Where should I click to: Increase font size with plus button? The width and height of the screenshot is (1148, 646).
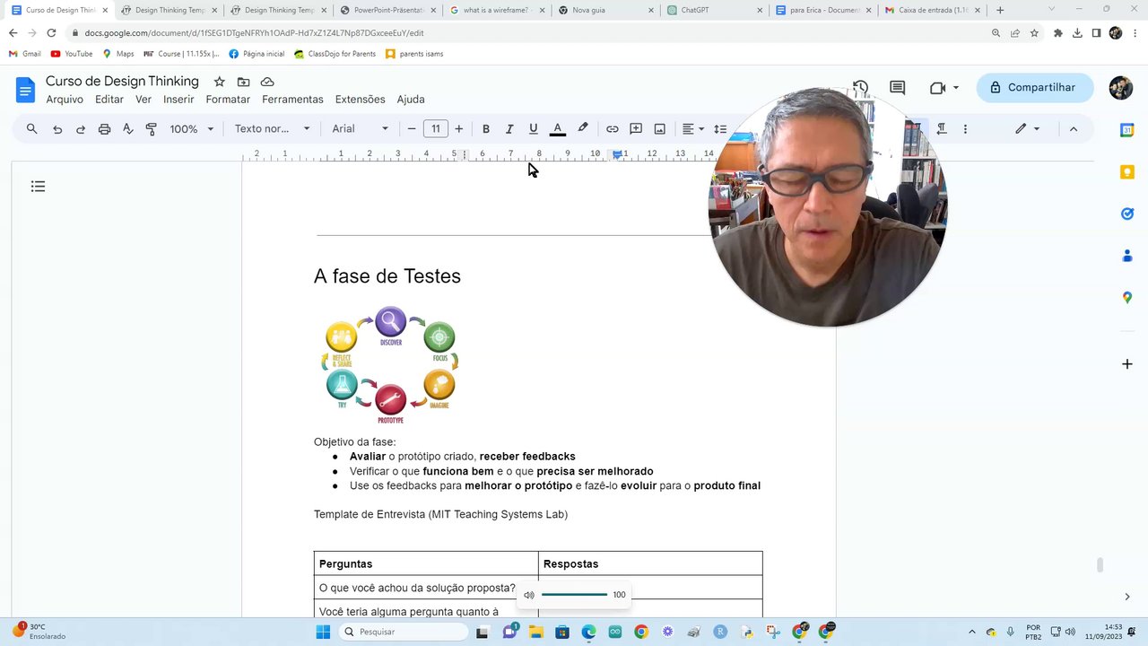(459, 129)
